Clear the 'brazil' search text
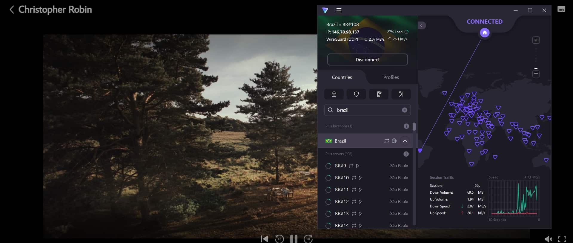573x243 pixels. (404, 110)
